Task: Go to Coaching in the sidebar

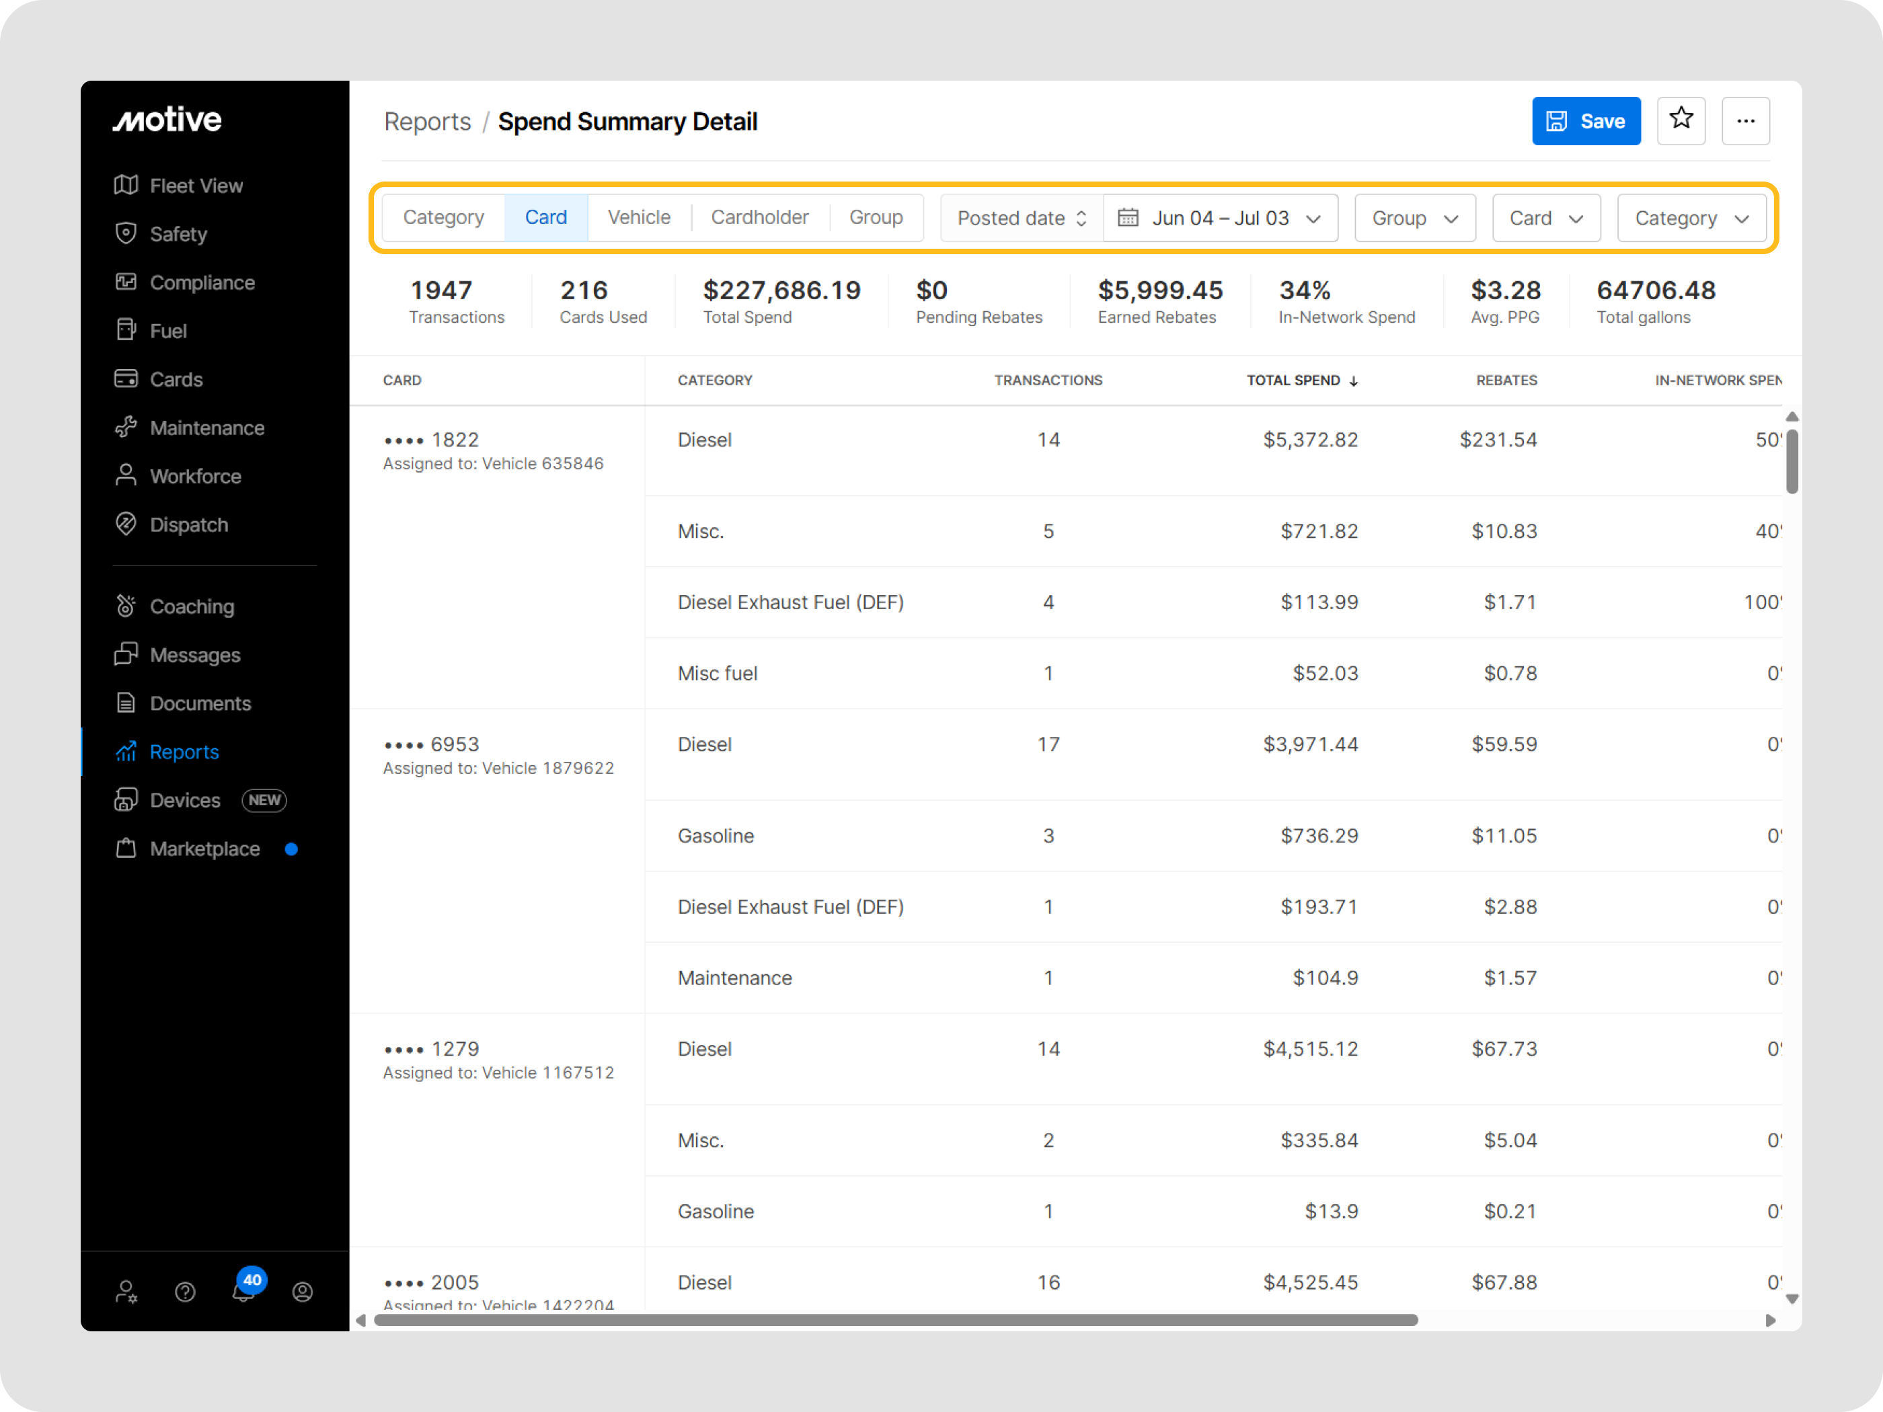Action: point(192,606)
